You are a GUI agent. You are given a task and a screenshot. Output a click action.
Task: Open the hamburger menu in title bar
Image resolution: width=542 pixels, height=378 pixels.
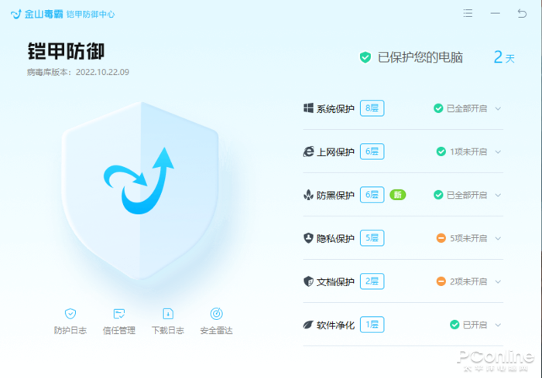(x=468, y=13)
